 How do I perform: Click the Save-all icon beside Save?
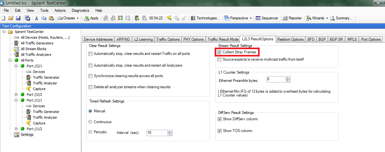27,18
